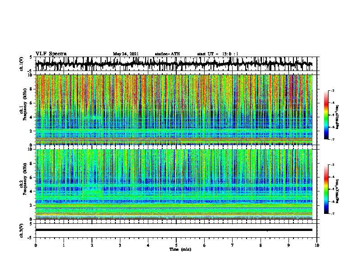Click the ch.1 spectrogram plot area

[x=174, y=110]
